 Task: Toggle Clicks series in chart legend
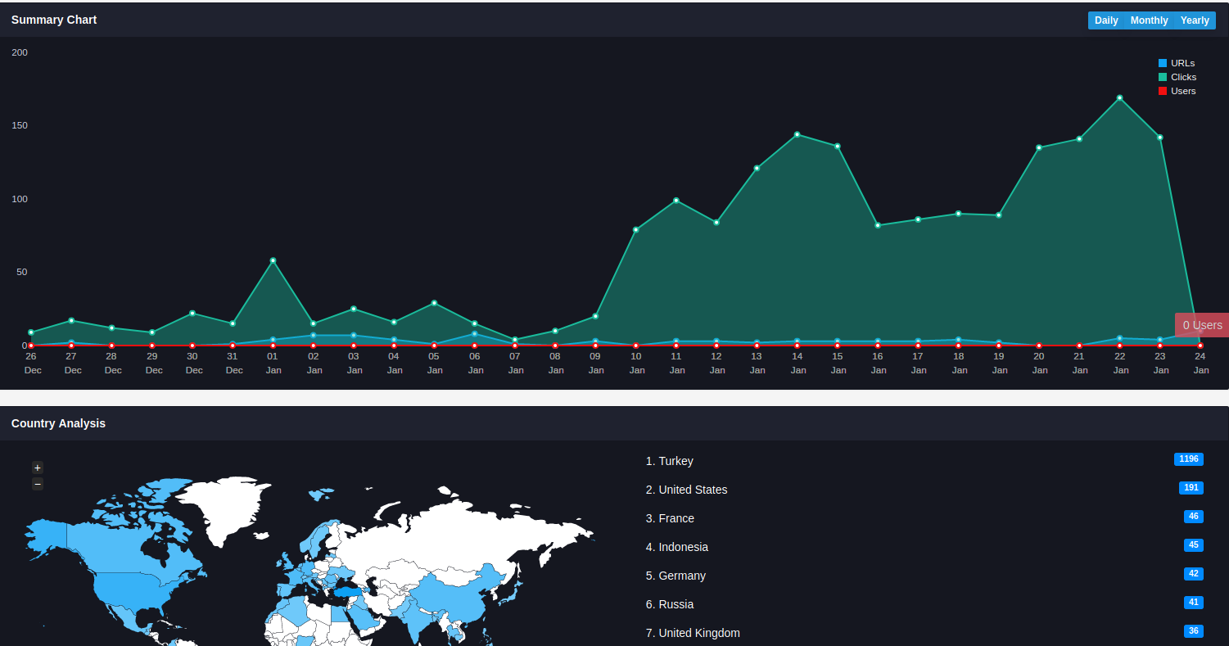point(1183,77)
